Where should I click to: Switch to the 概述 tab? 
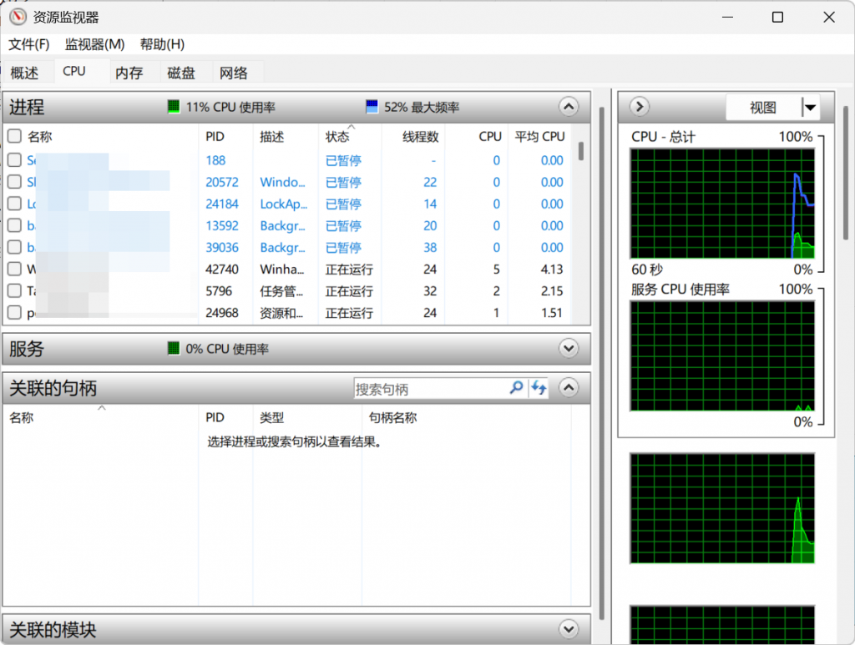click(x=24, y=73)
